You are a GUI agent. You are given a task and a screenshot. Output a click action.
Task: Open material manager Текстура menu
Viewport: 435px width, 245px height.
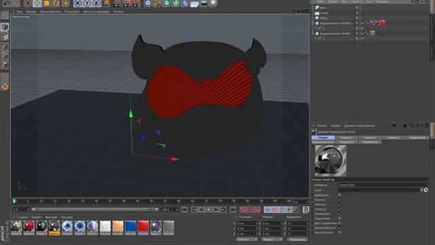coord(67,217)
